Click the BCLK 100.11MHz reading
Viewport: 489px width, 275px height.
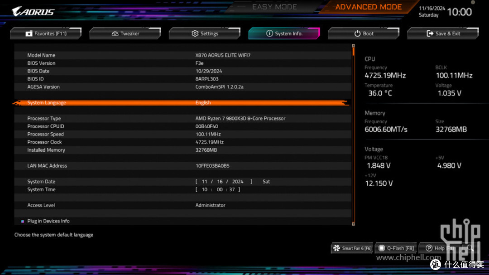pyautogui.click(x=454, y=76)
